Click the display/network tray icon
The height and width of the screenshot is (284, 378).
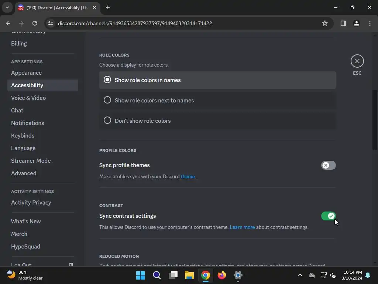pos(323,275)
